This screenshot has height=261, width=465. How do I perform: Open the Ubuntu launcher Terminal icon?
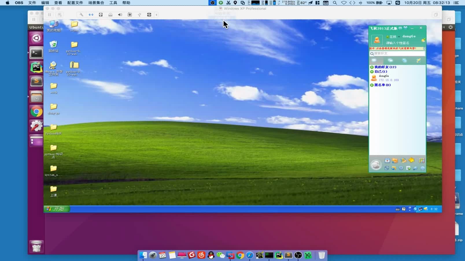click(36, 53)
